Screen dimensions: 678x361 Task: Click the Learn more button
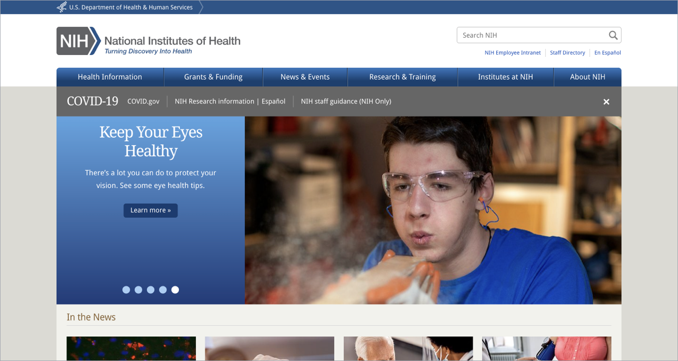pos(150,210)
